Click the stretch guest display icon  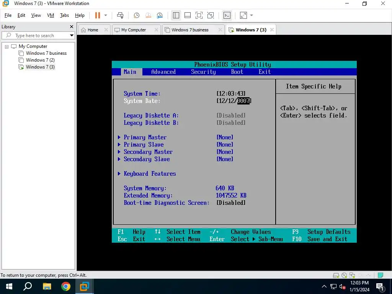coord(243,15)
